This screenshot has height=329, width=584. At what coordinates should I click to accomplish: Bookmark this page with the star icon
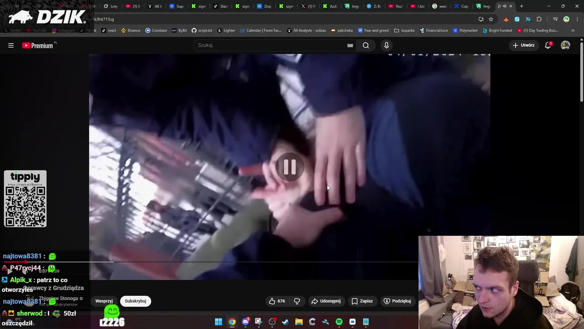click(491, 19)
